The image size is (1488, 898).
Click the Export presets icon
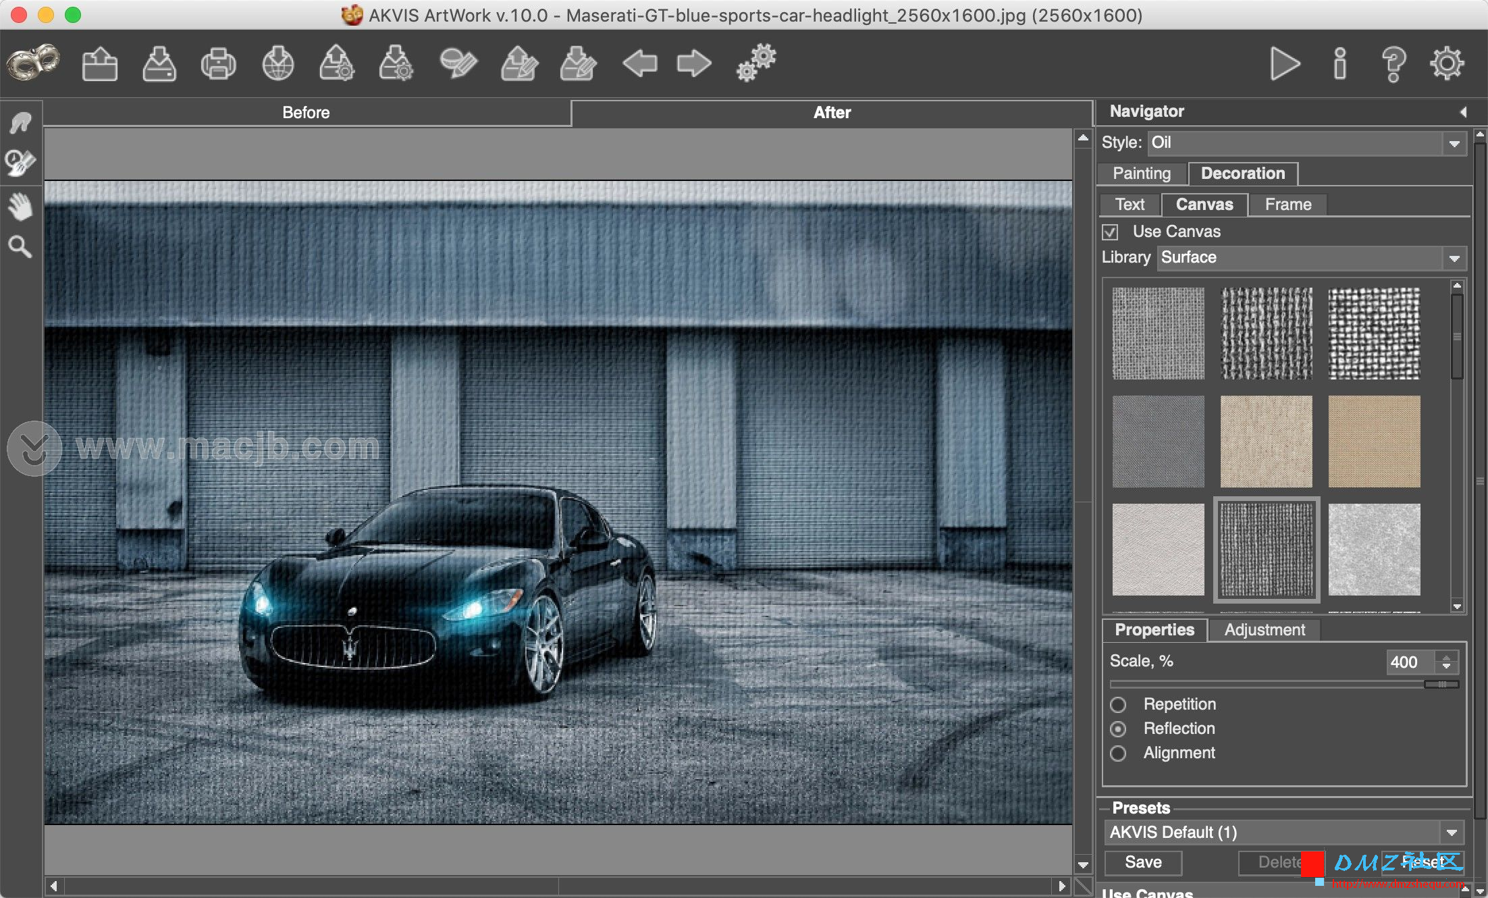(x=396, y=64)
